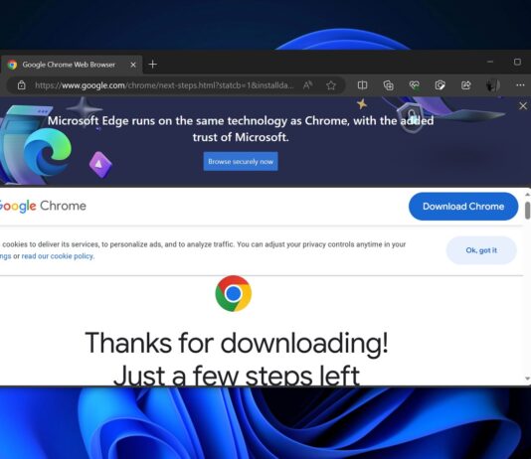Open Share icon in toolbar
The width and height of the screenshot is (531, 459).
(466, 85)
